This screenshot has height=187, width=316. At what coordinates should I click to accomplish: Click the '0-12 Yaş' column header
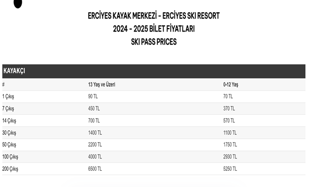point(231,85)
